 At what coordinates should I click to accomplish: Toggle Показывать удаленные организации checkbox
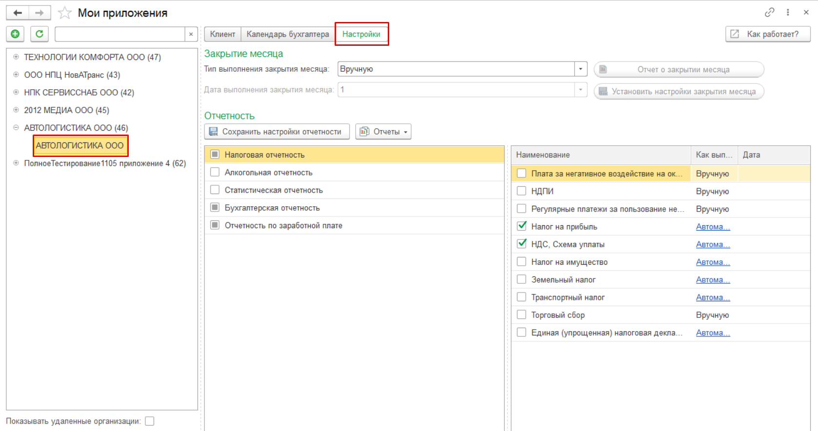click(150, 421)
